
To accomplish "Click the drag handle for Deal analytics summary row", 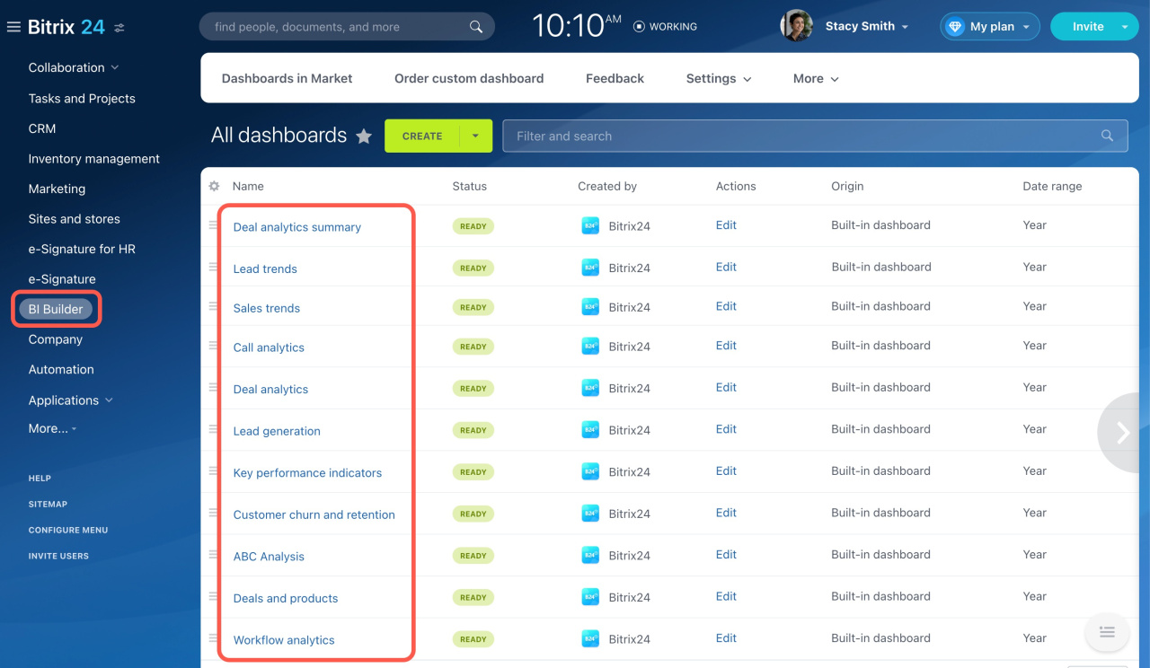I will click(x=214, y=225).
